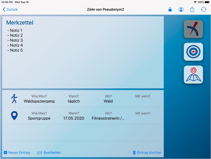211x159 pixels.
Task: Select the 'Fitnesstrainerin /...' value
Action: [x=108, y=118]
